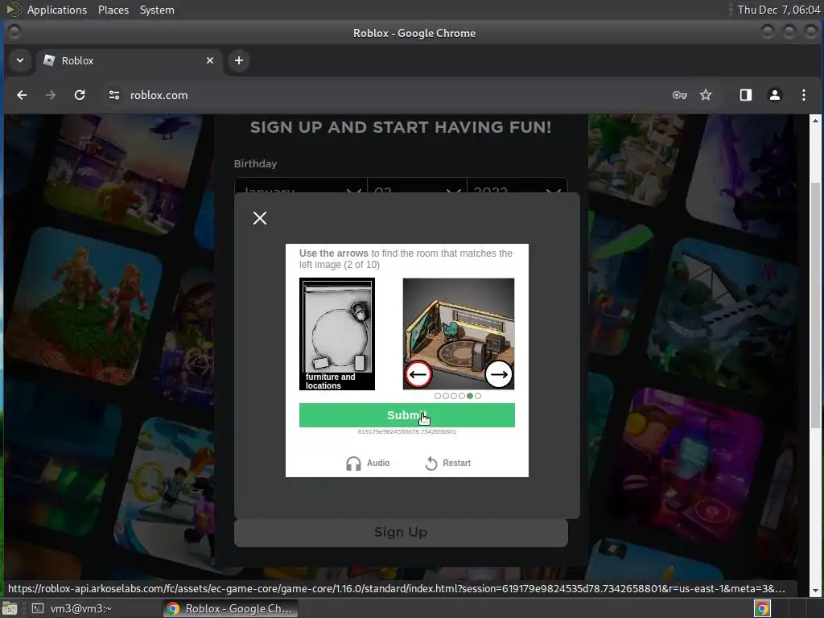Select the fourth pagination dot under the room image
The height and width of the screenshot is (618, 824).
461,396
